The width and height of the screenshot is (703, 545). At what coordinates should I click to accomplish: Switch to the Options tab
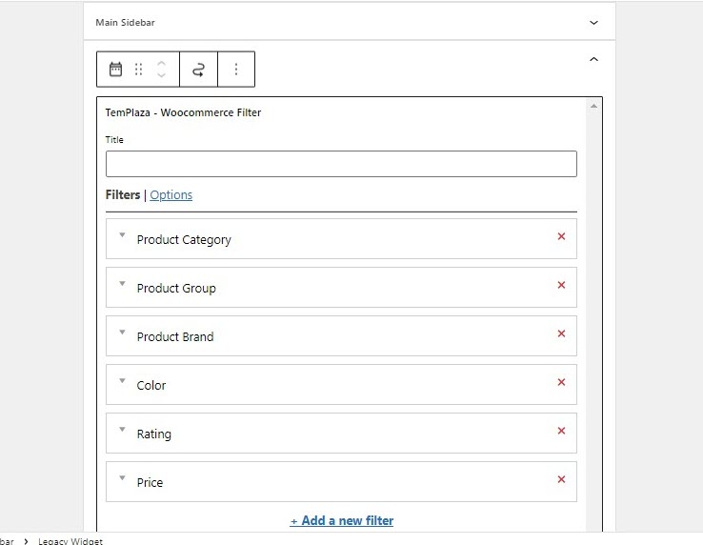[x=171, y=195]
